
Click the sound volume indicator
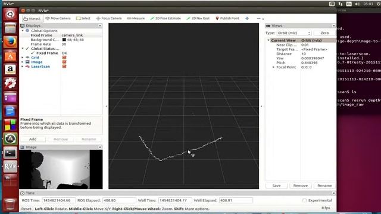click(x=357, y=4)
